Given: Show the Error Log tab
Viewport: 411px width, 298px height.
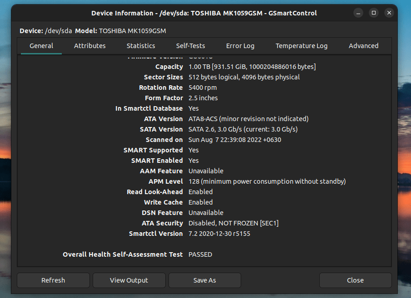Looking at the screenshot, I should (x=240, y=46).
